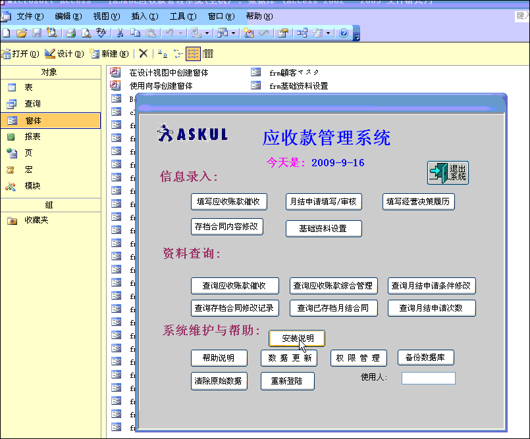
Task: Switch to List view
Action: click(193, 54)
